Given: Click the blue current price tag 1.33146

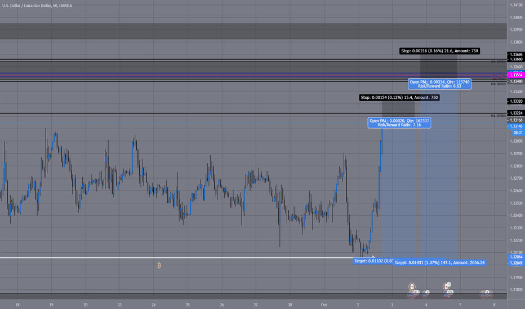Looking at the screenshot, I should point(516,126).
